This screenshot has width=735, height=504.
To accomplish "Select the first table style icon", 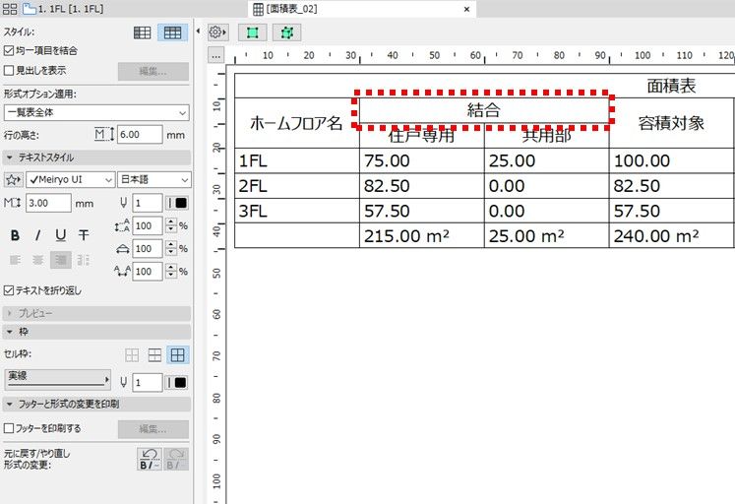I will (x=142, y=32).
